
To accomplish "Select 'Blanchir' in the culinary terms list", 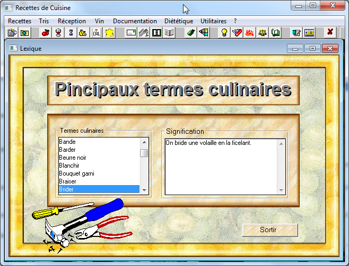I will (99, 166).
